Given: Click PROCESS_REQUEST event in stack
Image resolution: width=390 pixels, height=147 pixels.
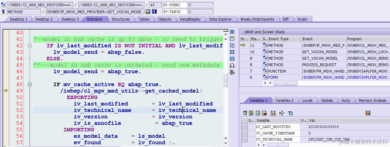Looking at the screenshot, I should [324, 65].
